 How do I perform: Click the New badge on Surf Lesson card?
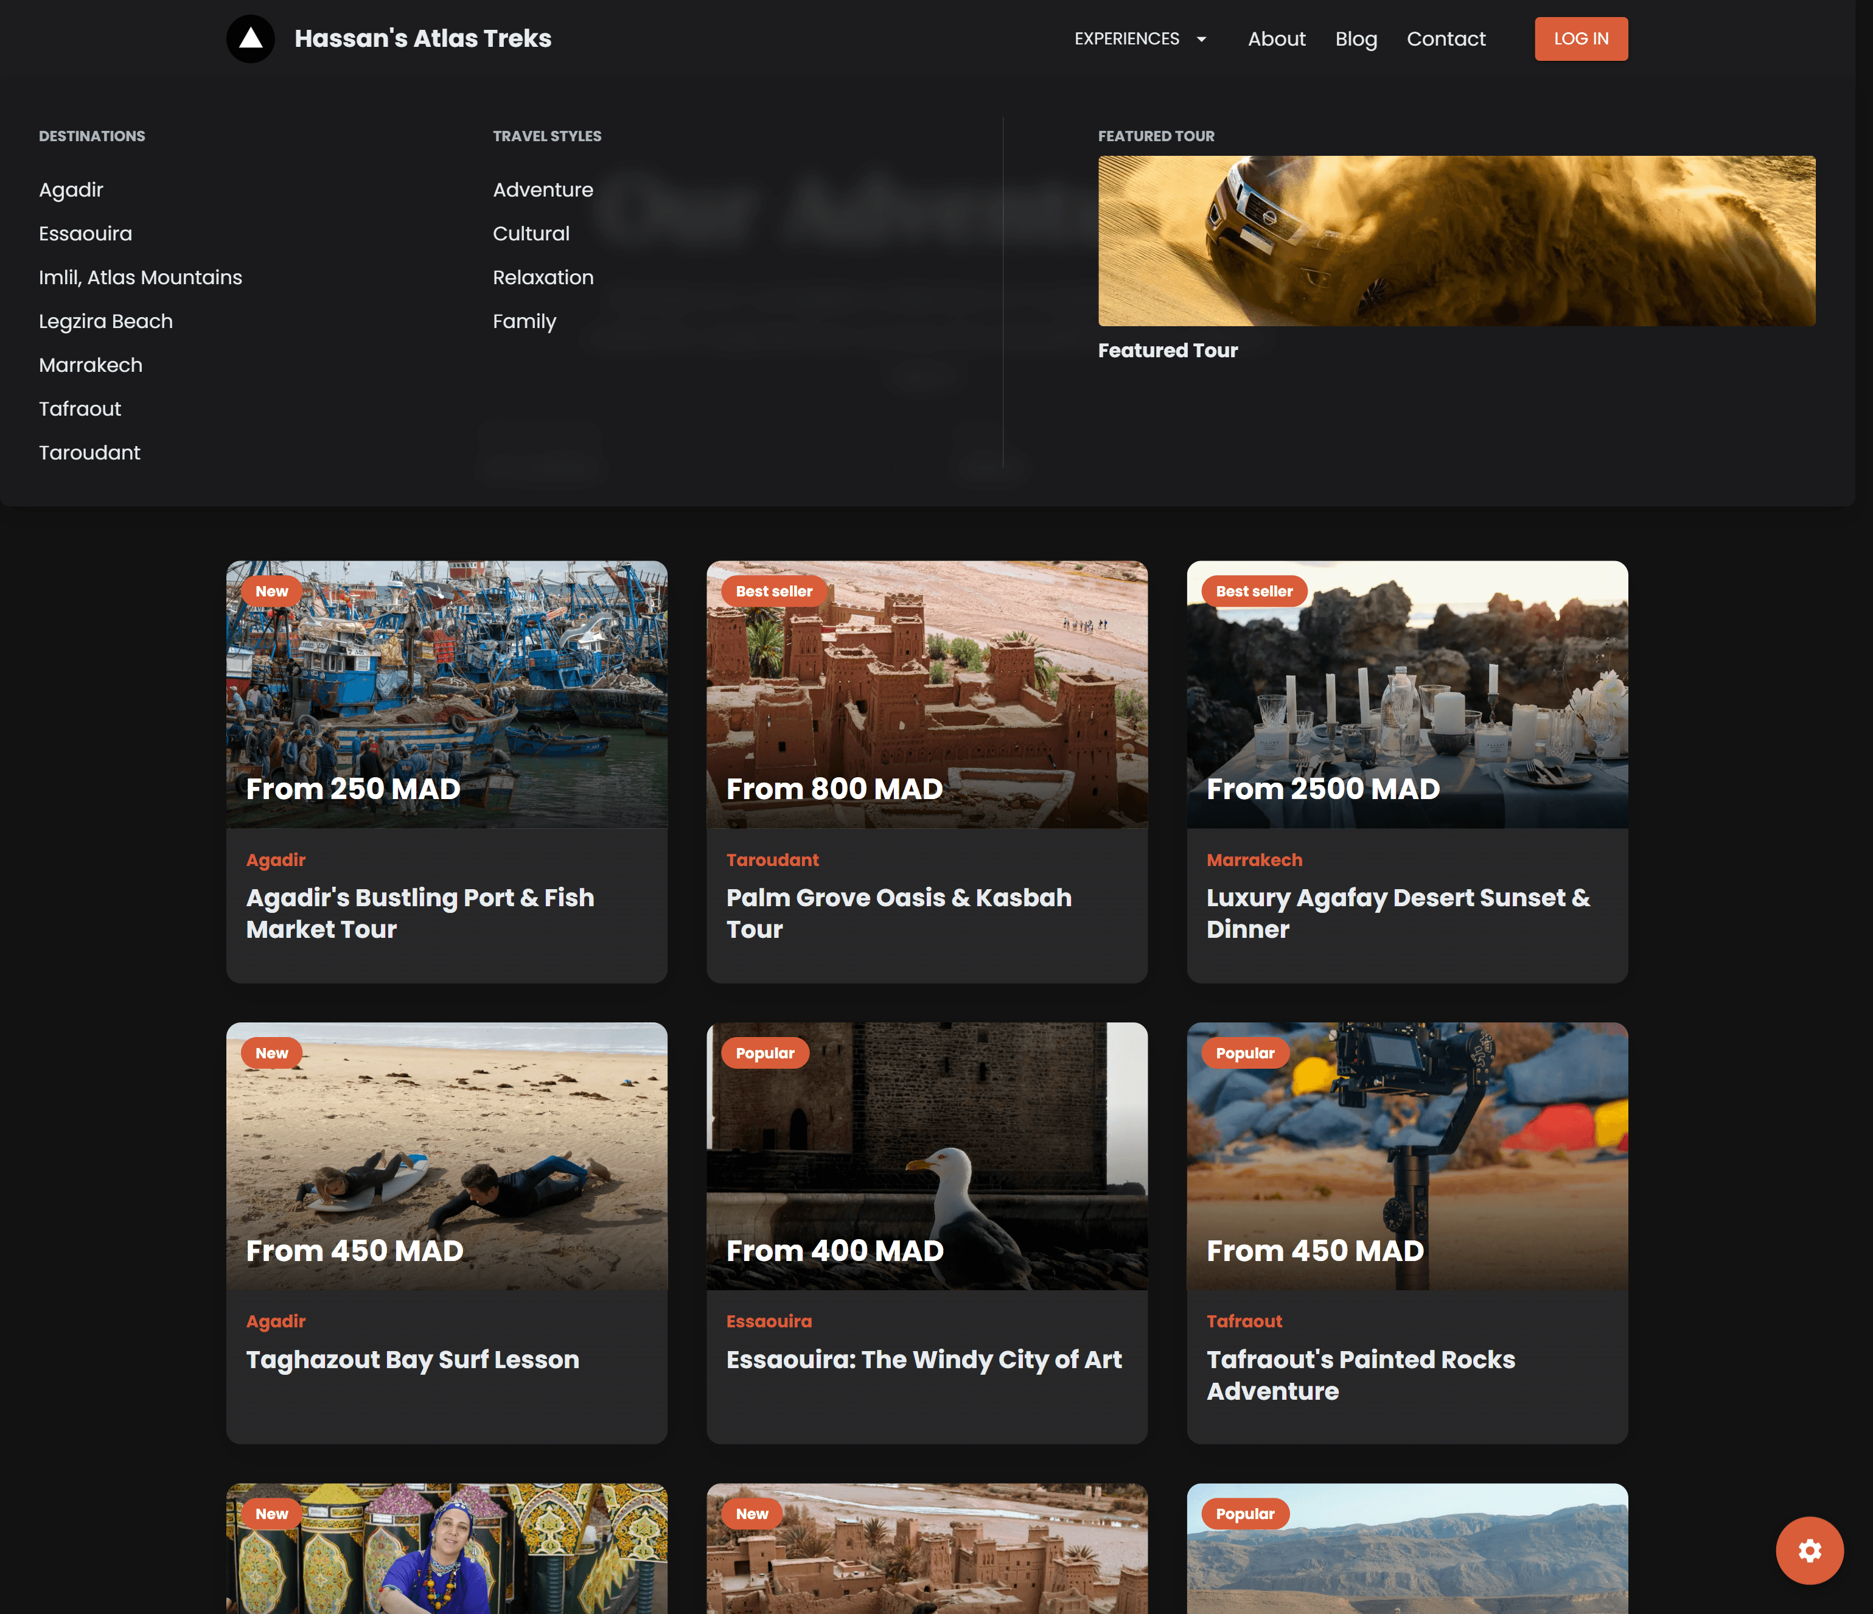(271, 1052)
